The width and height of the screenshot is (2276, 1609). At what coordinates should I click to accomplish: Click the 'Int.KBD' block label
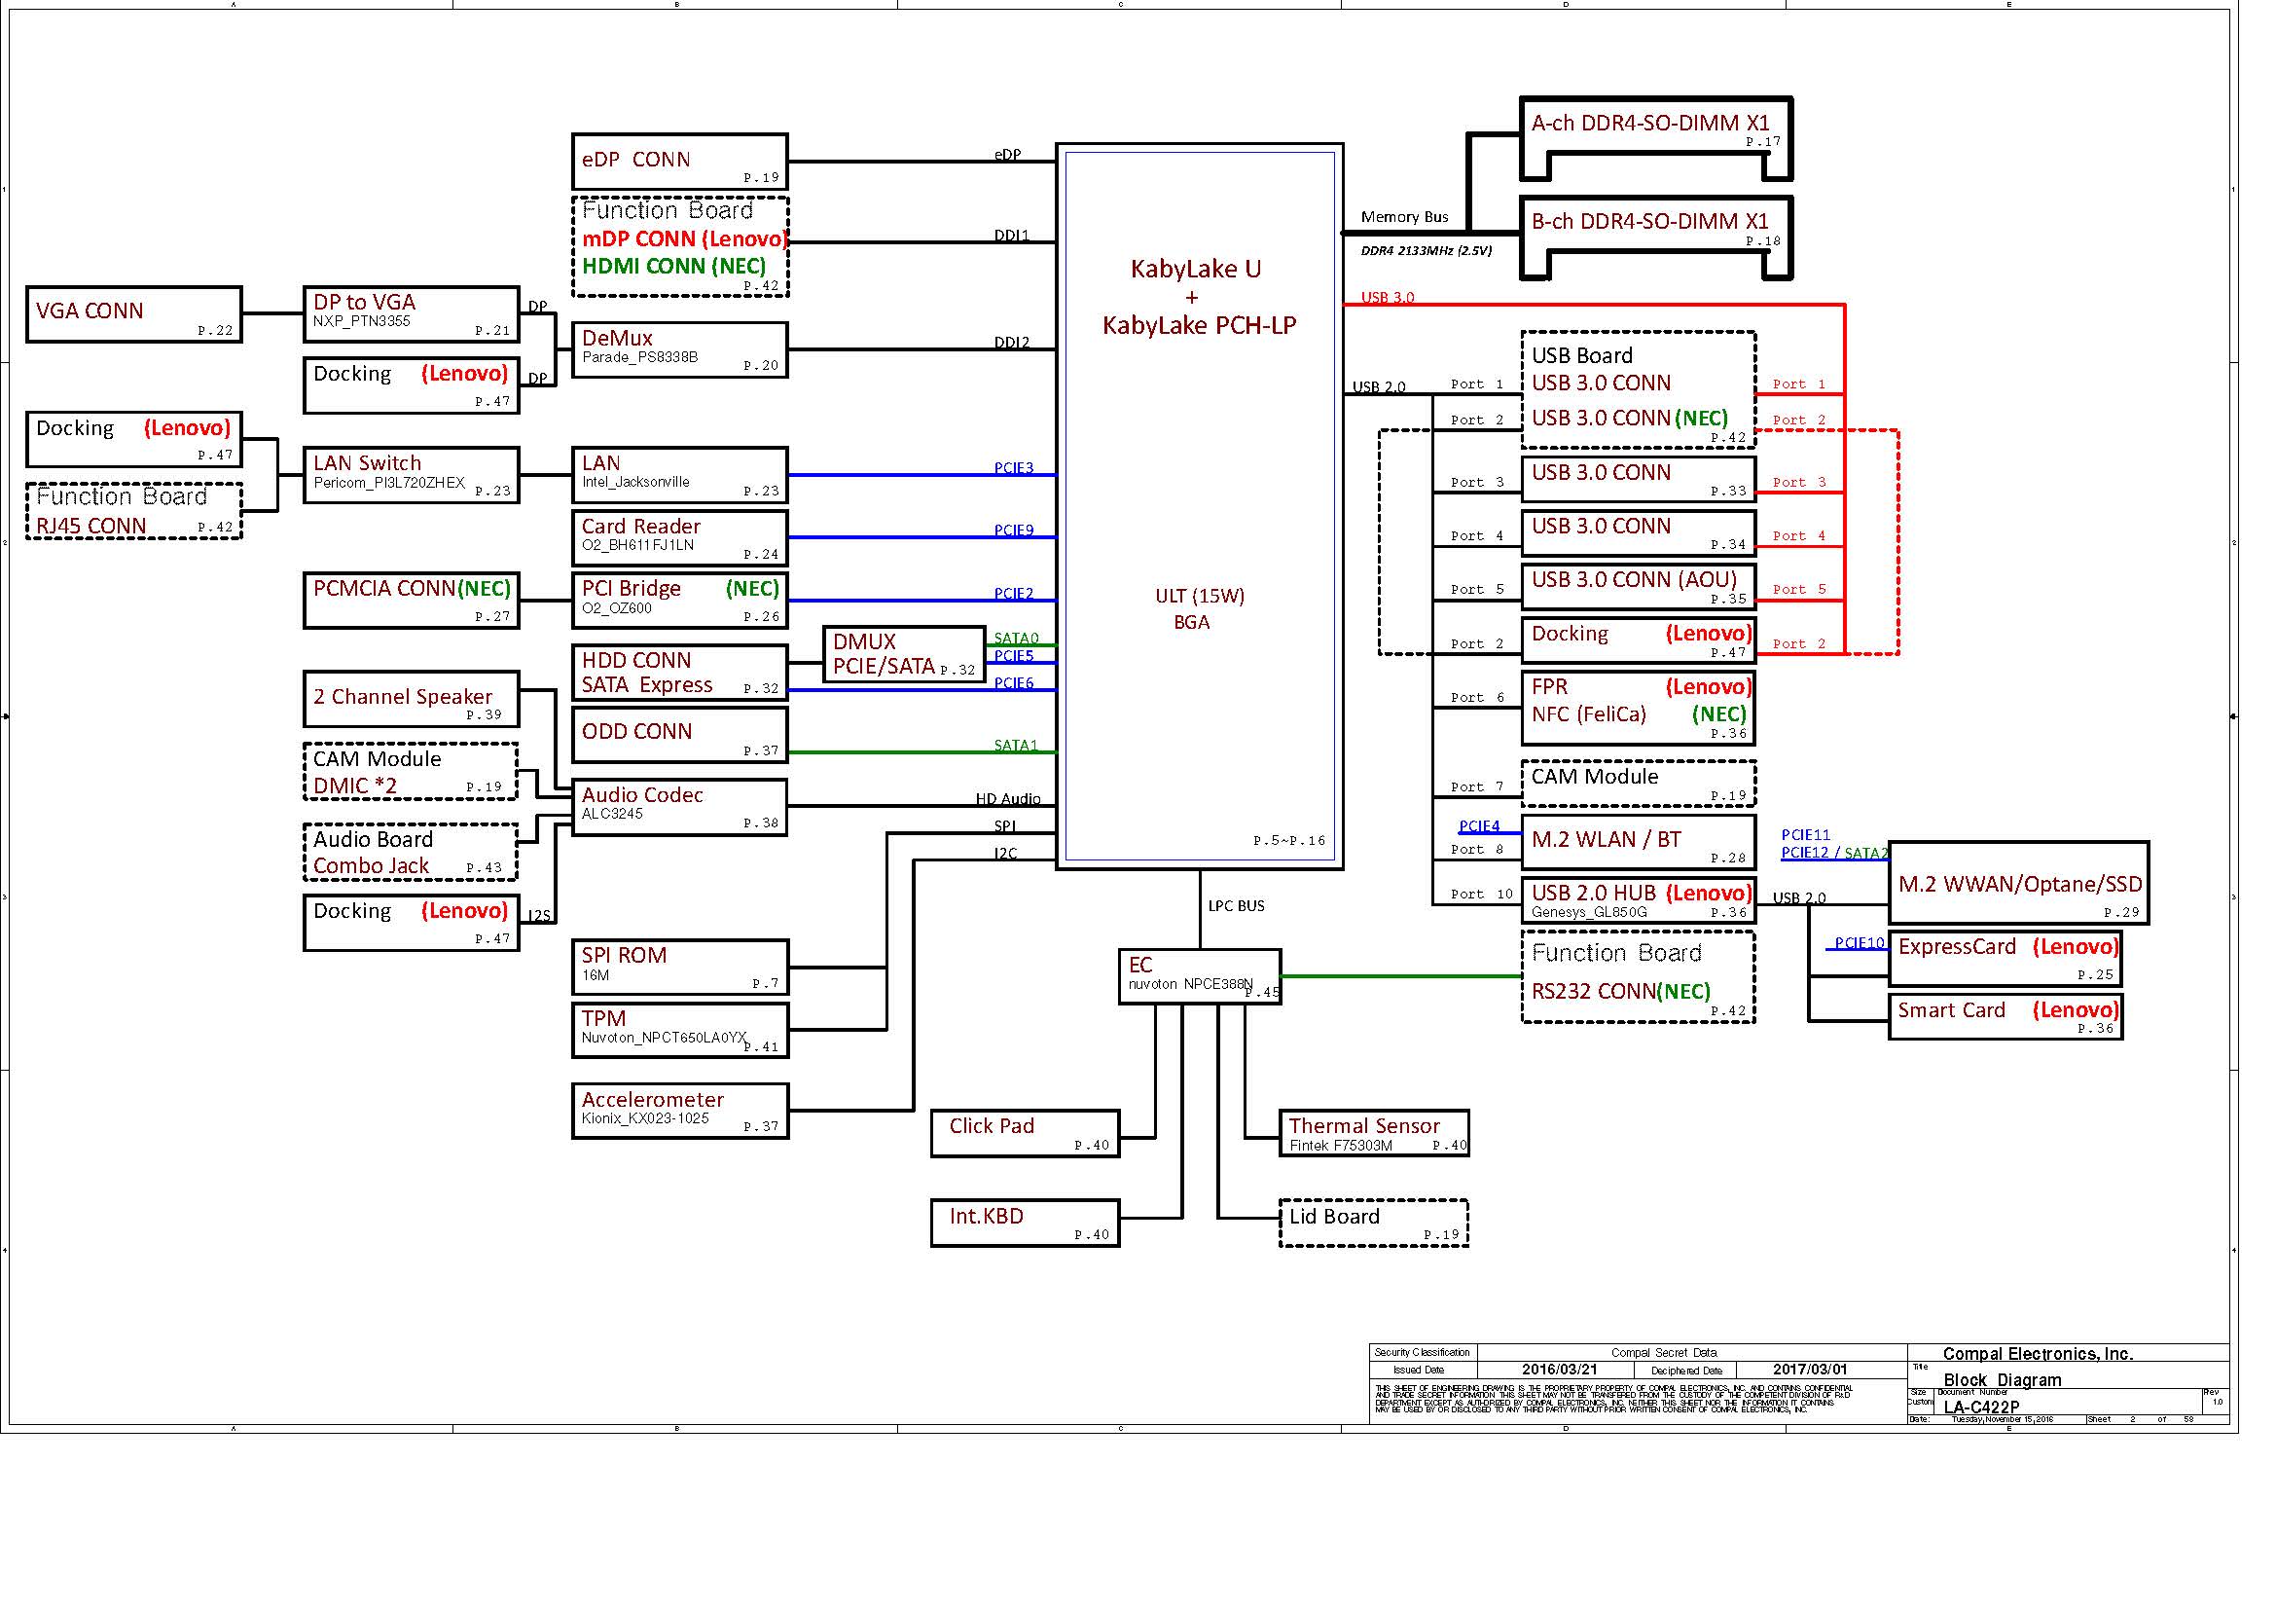[987, 1217]
